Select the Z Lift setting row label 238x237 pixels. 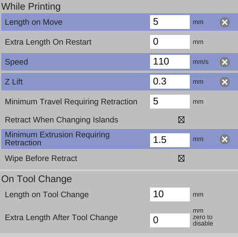click(x=14, y=82)
